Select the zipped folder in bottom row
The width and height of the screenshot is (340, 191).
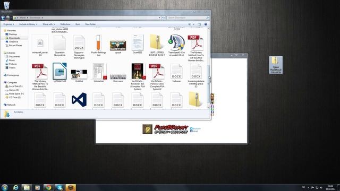(x=195, y=100)
